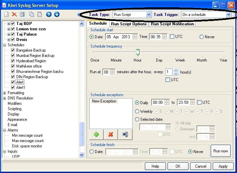Open the E-mail settings item
This screenshot has height=173, width=237.
point(12,125)
